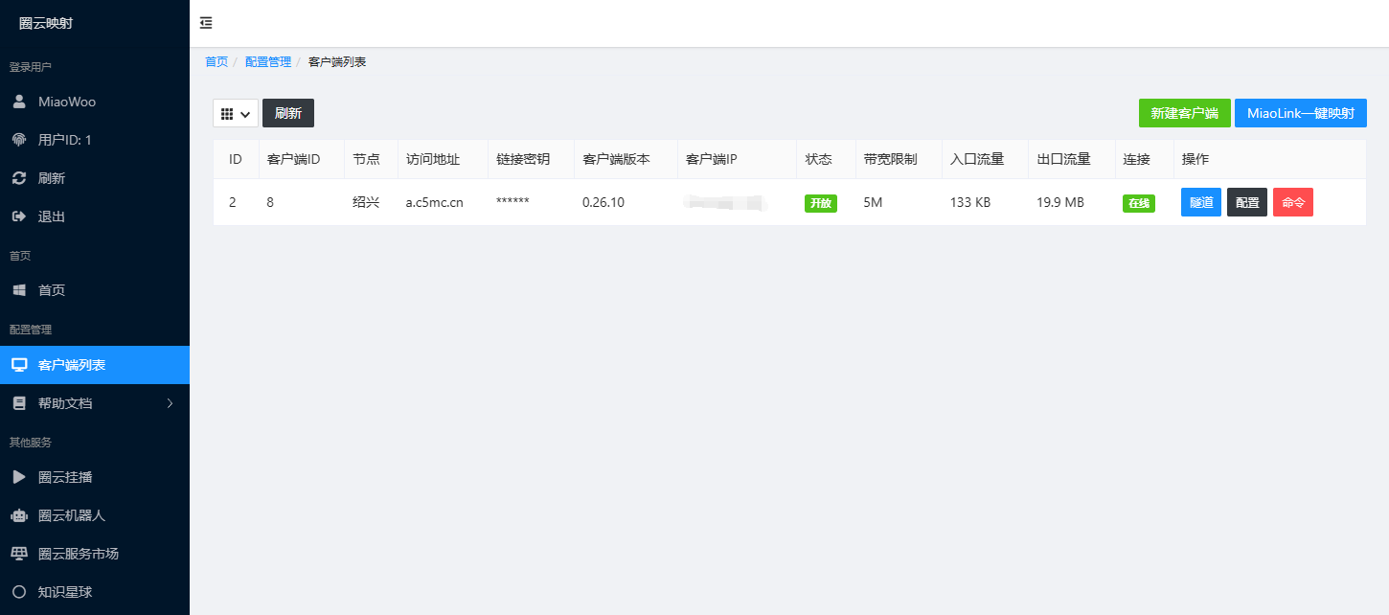The width and height of the screenshot is (1389, 615).
Task: Click the logout icon beside 退出
Action: coord(21,216)
